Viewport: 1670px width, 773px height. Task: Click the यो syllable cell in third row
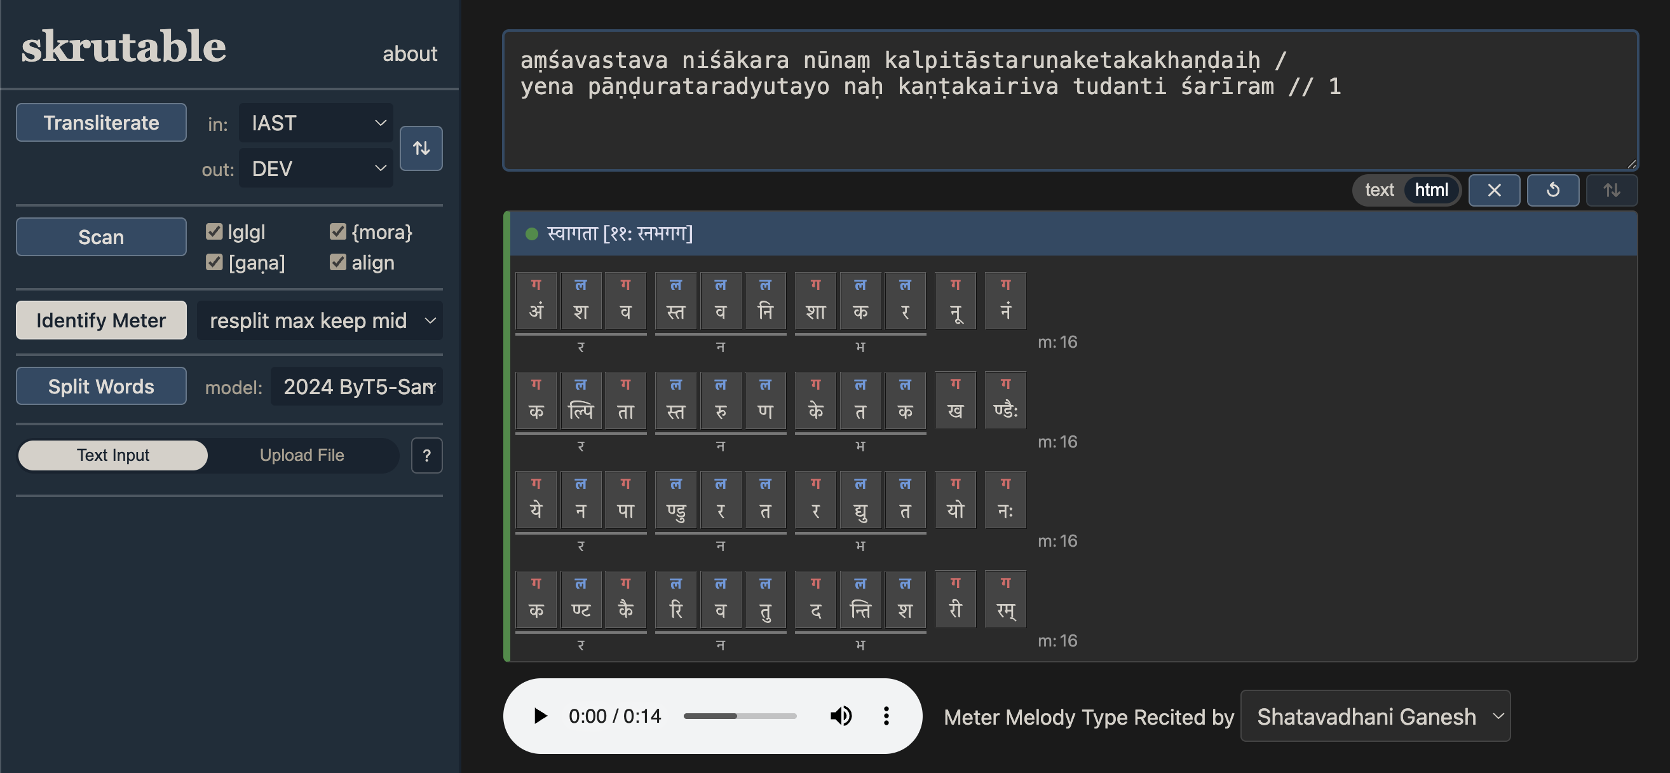coord(956,500)
